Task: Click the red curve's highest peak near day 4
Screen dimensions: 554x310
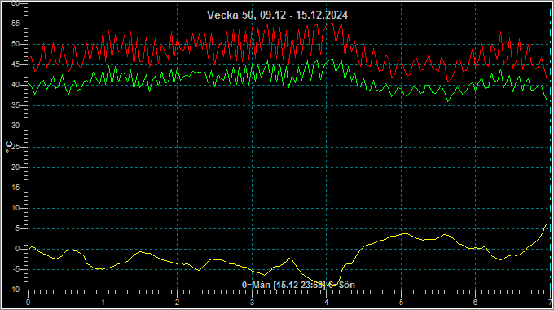Action: [x=332, y=24]
